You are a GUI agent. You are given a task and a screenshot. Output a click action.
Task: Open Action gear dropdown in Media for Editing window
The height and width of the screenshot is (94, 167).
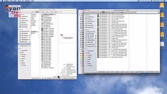click(47, 12)
